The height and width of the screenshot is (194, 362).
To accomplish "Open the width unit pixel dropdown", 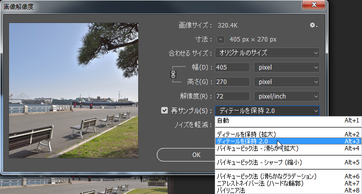I will [287, 67].
